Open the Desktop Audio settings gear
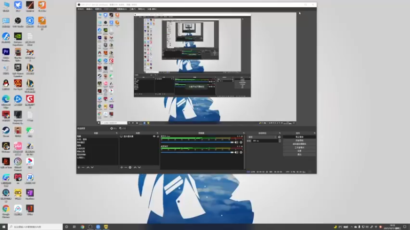 point(241,152)
